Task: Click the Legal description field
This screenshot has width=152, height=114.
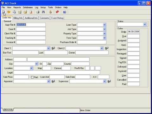Action: coord(57,73)
